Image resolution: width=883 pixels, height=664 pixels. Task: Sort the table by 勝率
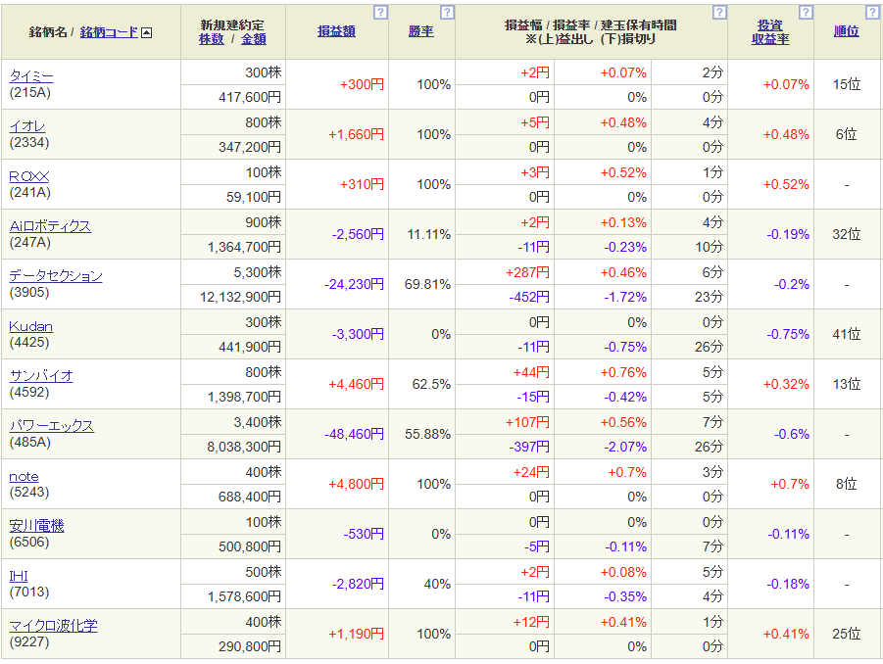click(421, 31)
